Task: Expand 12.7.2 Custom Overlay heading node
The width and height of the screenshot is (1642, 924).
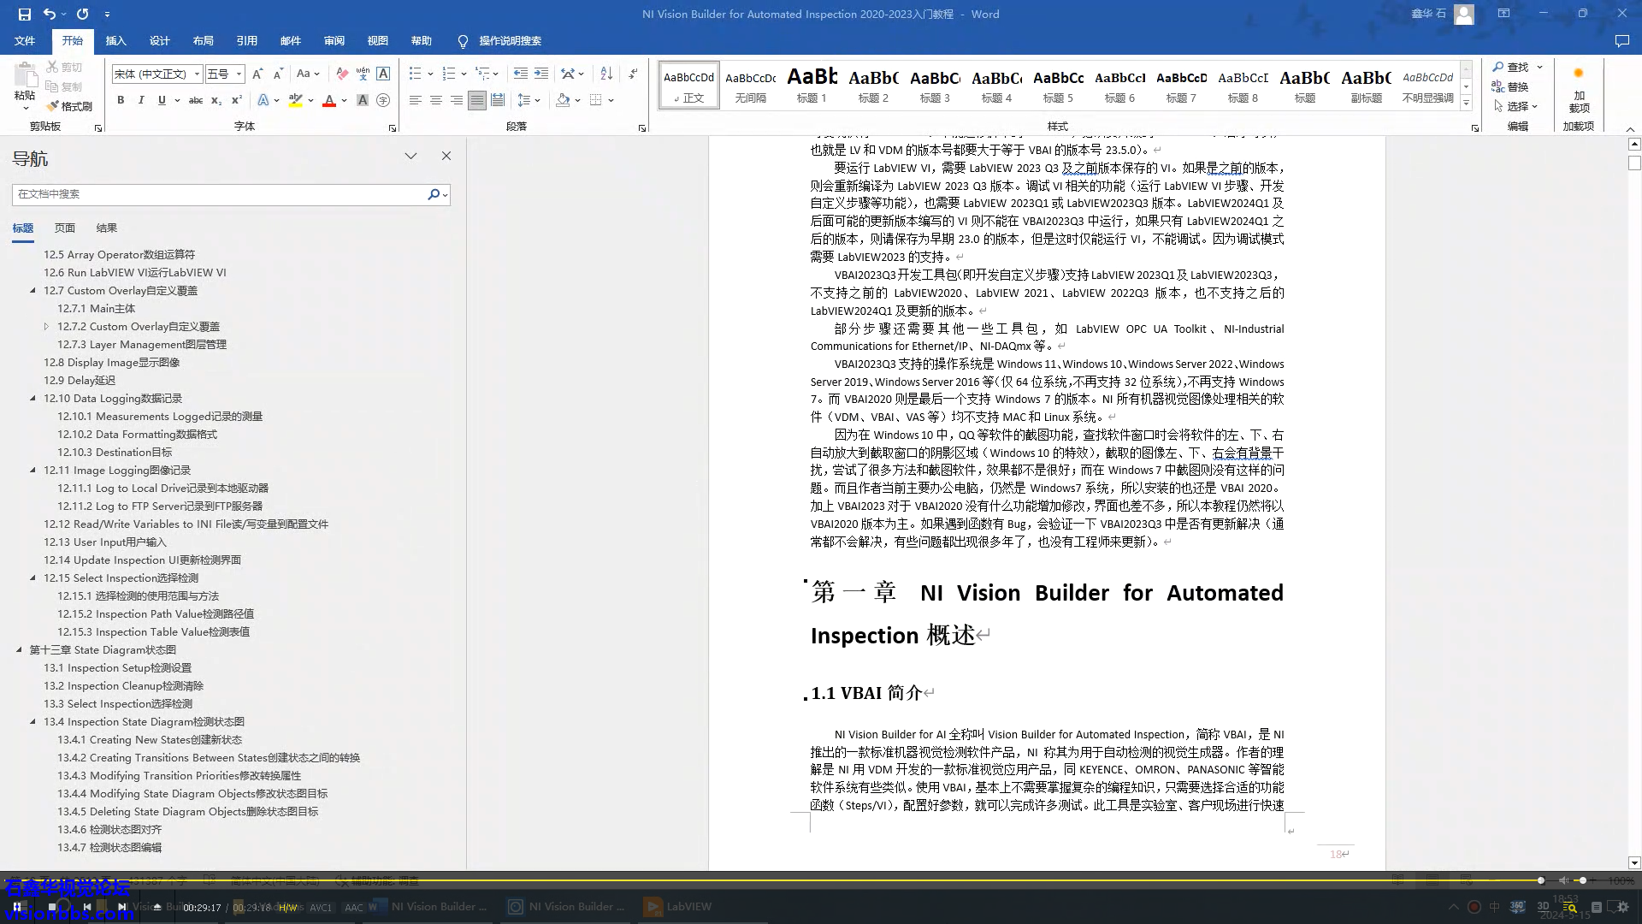Action: [x=46, y=327]
